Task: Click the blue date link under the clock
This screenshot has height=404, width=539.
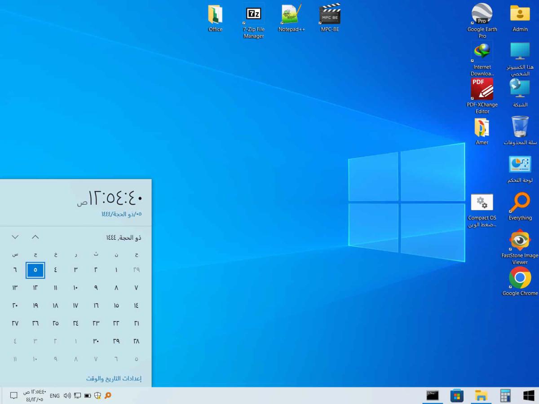Action: click(x=121, y=214)
